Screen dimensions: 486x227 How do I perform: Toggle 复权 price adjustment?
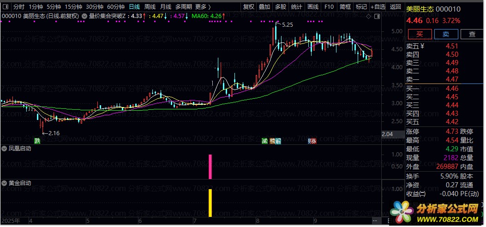pos(249,7)
